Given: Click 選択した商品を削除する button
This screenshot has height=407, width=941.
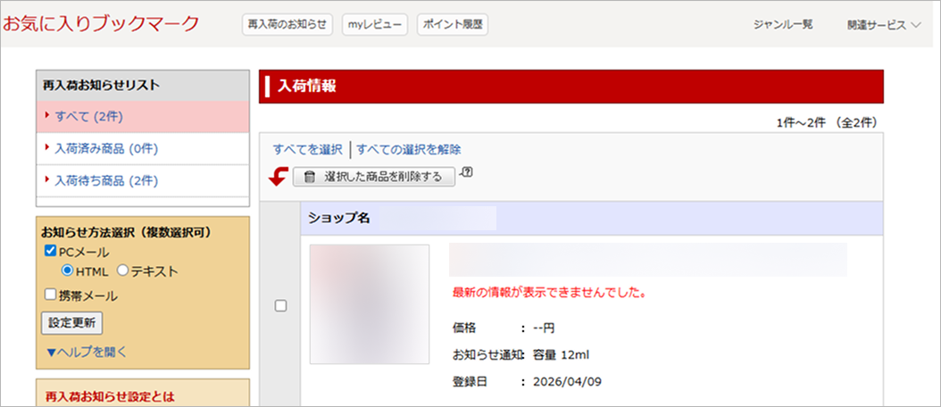Looking at the screenshot, I should click(374, 177).
